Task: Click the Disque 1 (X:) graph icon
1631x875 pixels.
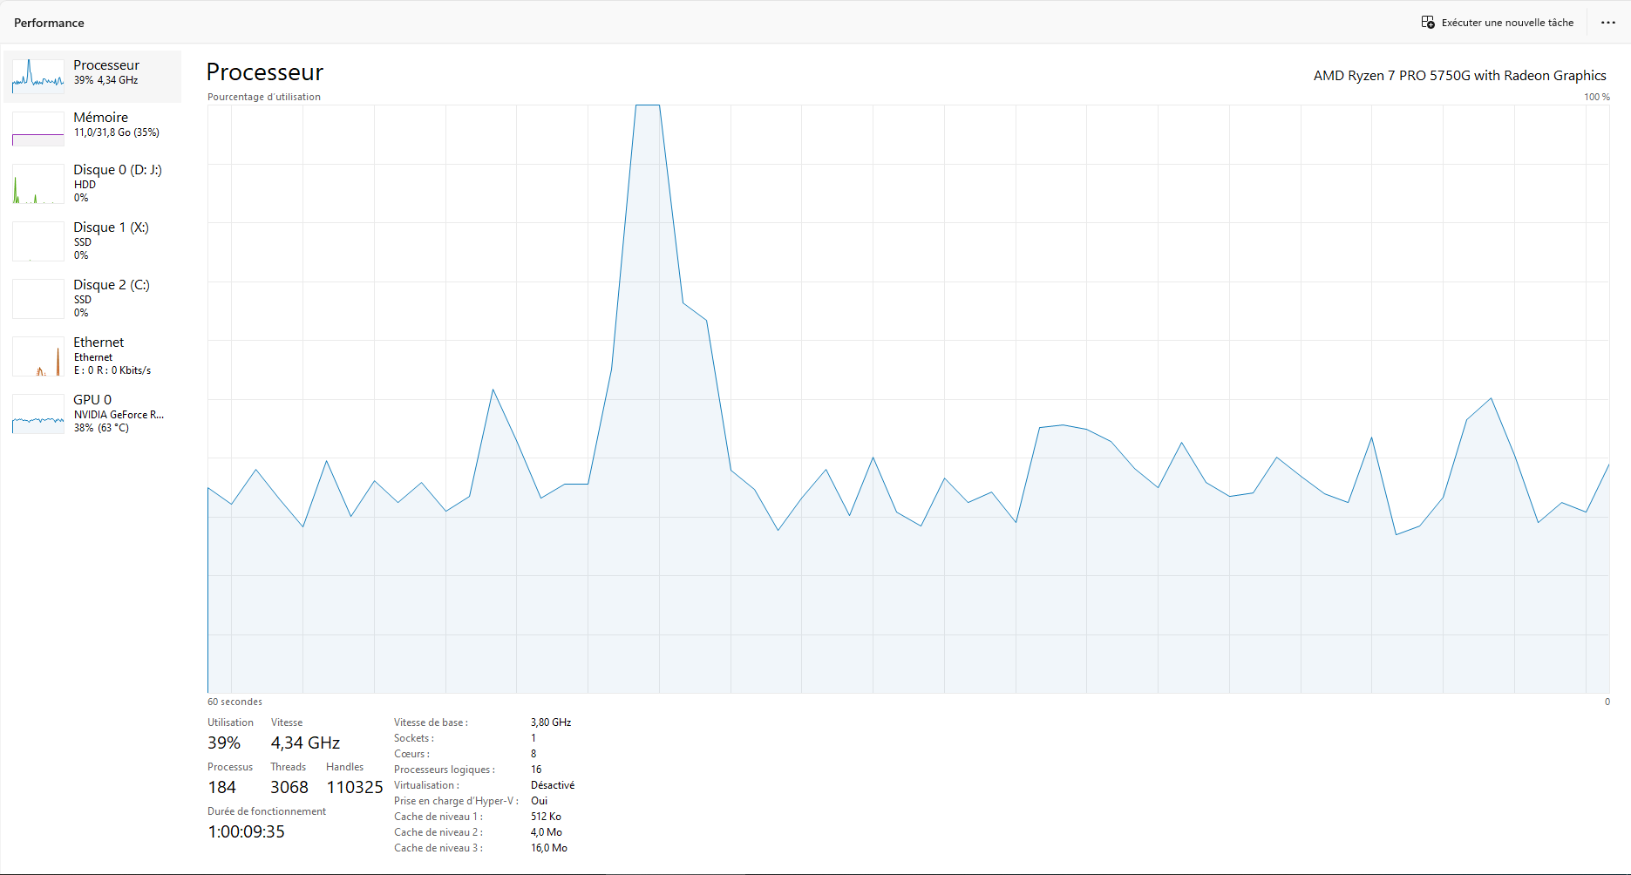Action: coord(38,241)
